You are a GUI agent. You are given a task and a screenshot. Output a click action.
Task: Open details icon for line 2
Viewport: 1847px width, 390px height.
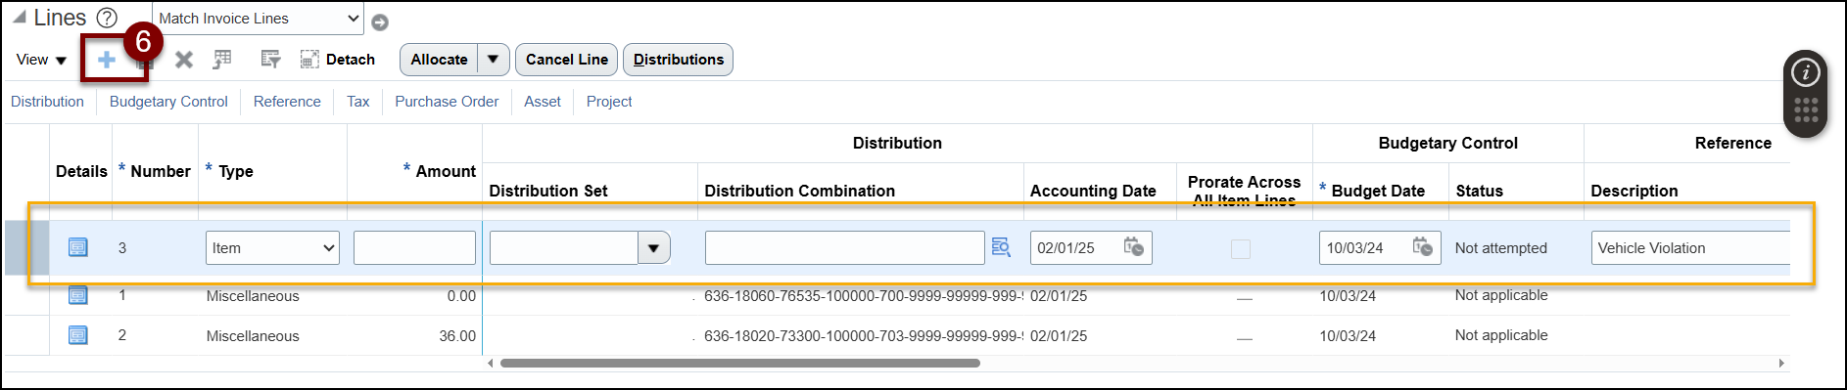78,335
